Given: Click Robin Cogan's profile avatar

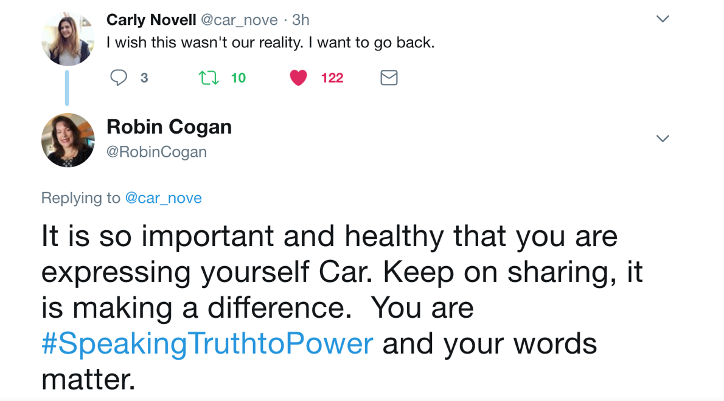Looking at the screenshot, I should pos(68,140).
